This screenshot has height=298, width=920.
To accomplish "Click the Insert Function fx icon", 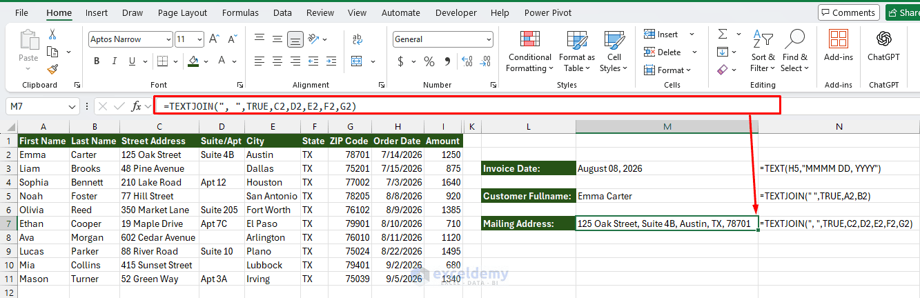I will pyautogui.click(x=137, y=106).
